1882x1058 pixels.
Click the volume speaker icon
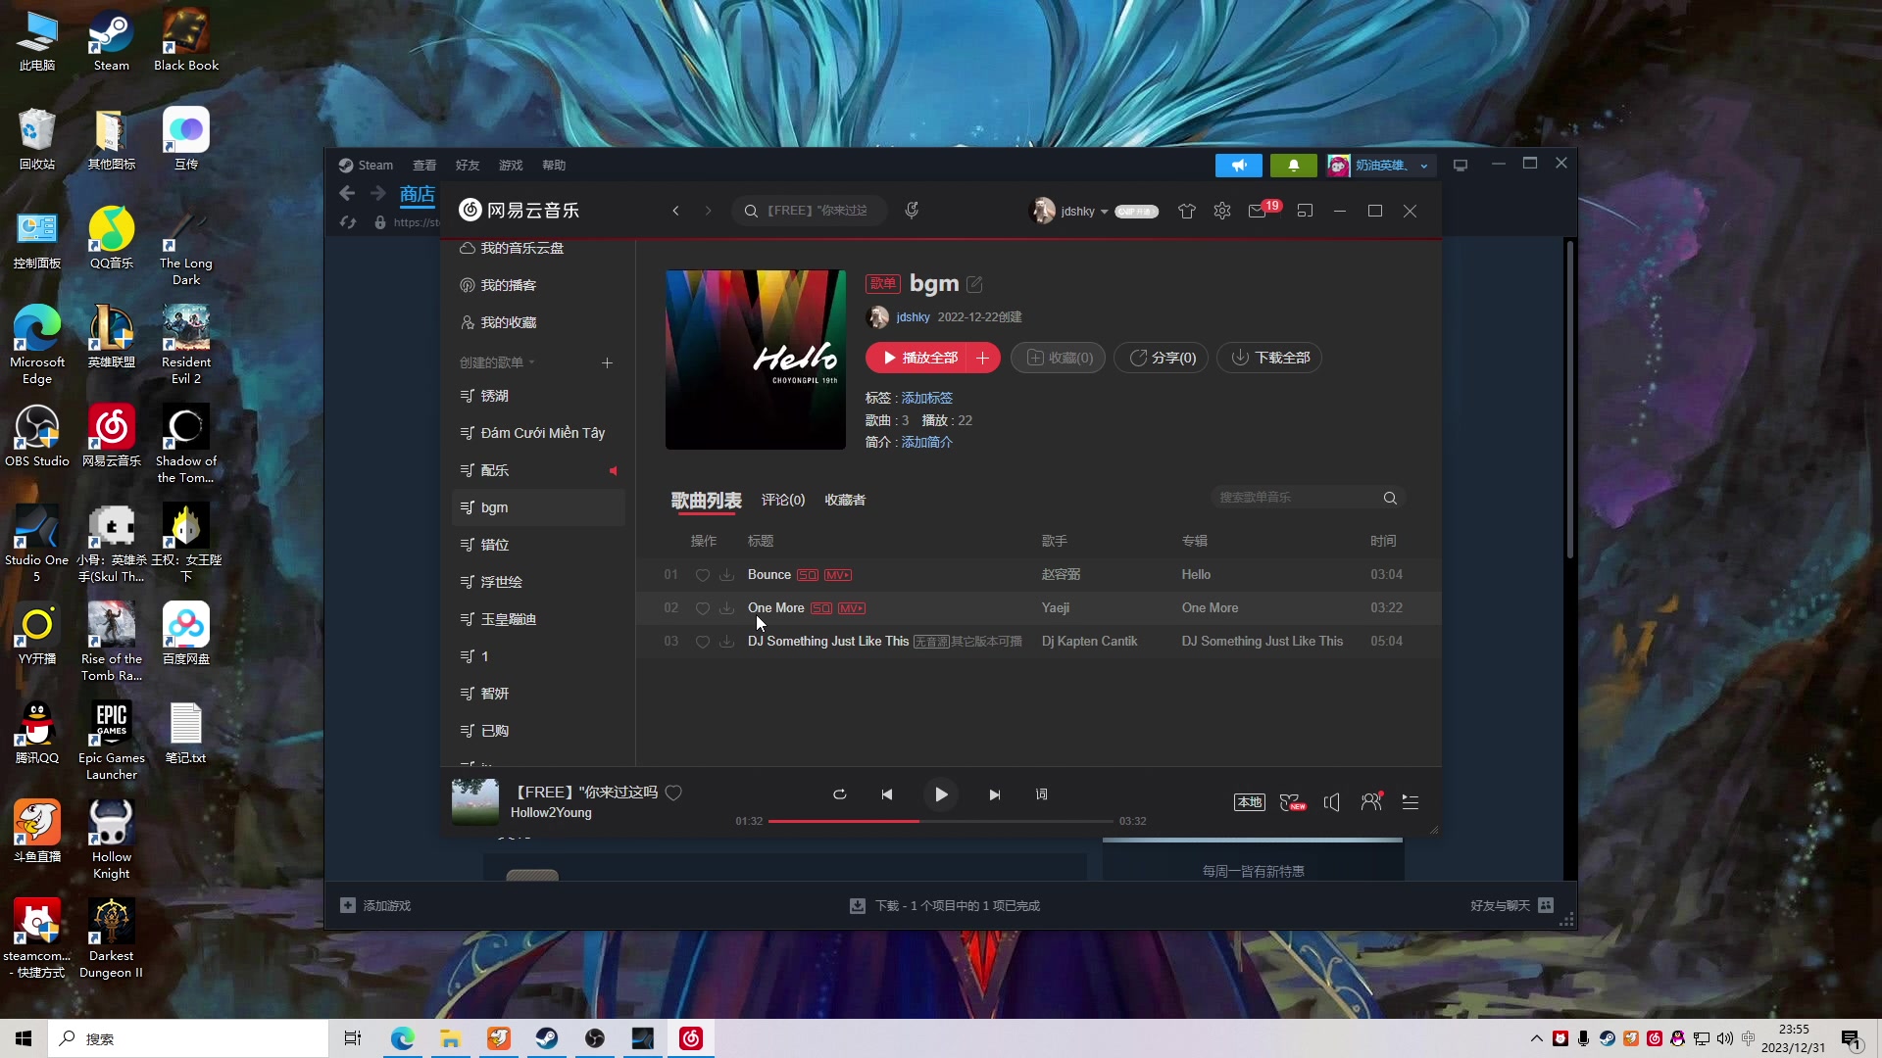point(1331,802)
